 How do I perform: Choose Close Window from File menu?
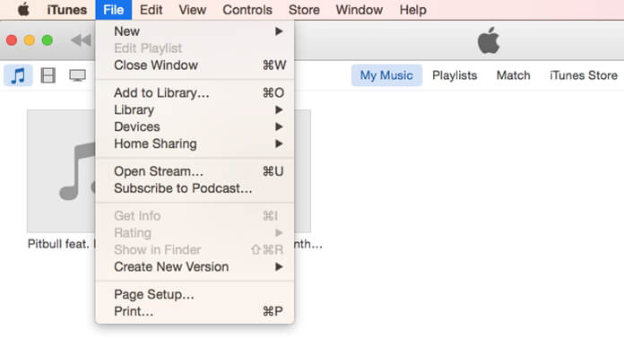(x=195, y=65)
